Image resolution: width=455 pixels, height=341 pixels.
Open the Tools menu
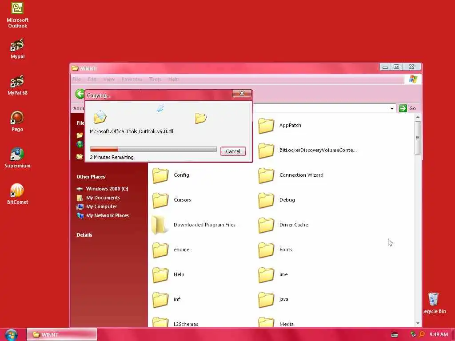(155, 79)
